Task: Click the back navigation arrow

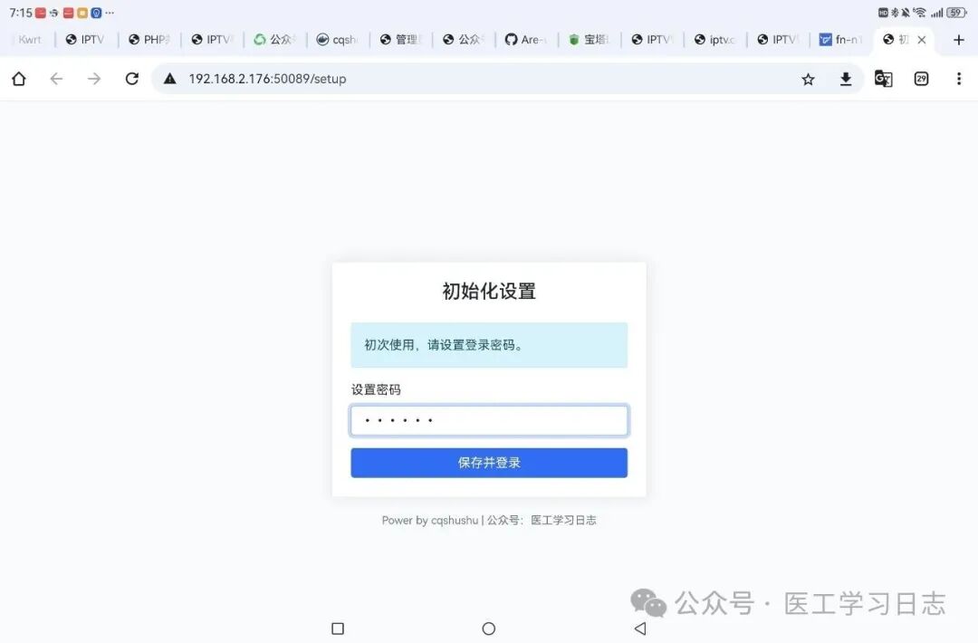Action: [x=56, y=79]
